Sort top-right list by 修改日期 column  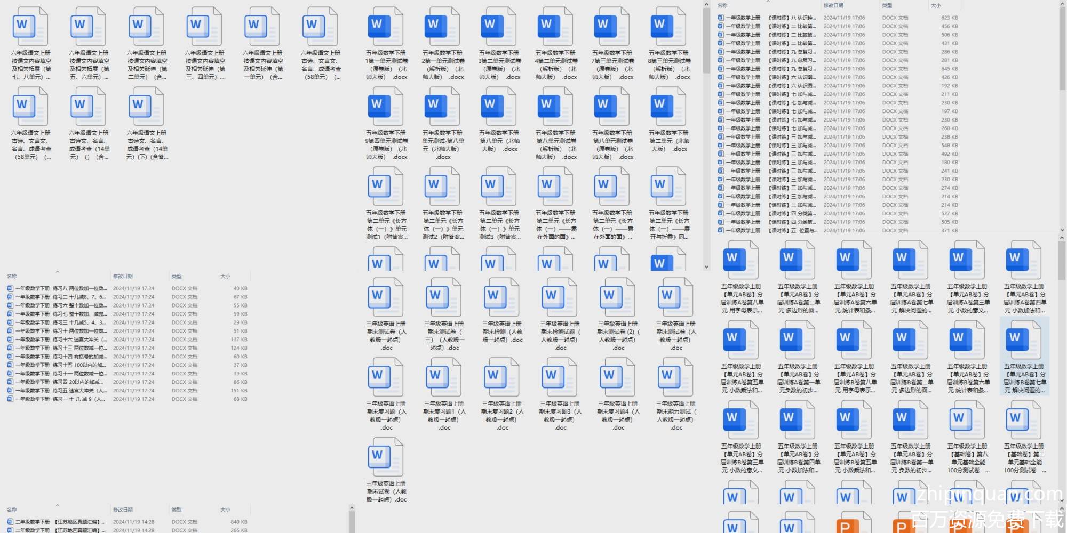[833, 5]
